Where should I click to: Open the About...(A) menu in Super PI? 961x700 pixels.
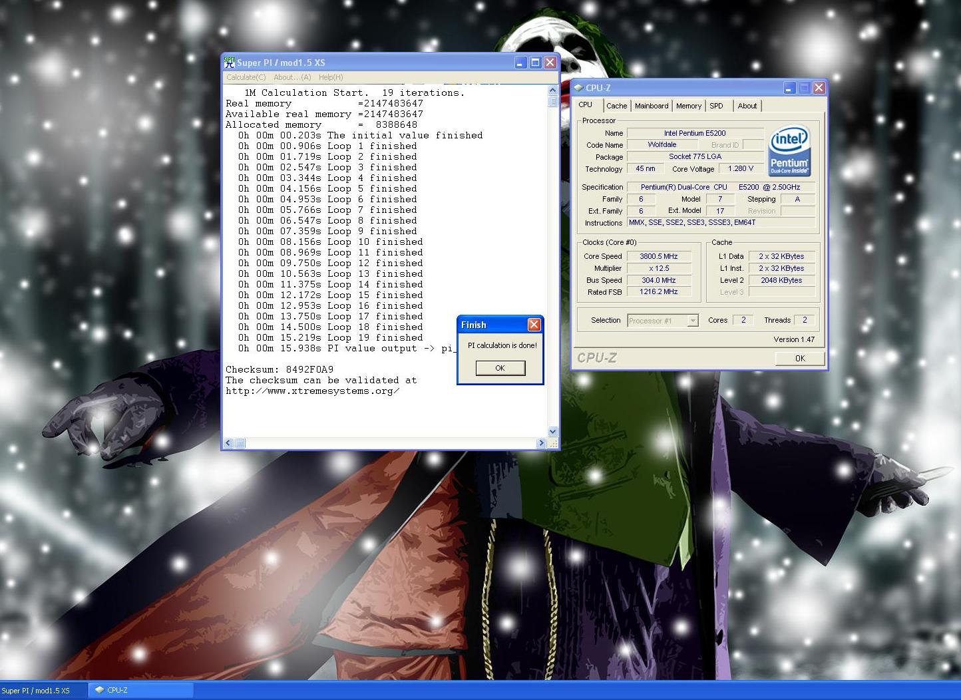click(292, 77)
